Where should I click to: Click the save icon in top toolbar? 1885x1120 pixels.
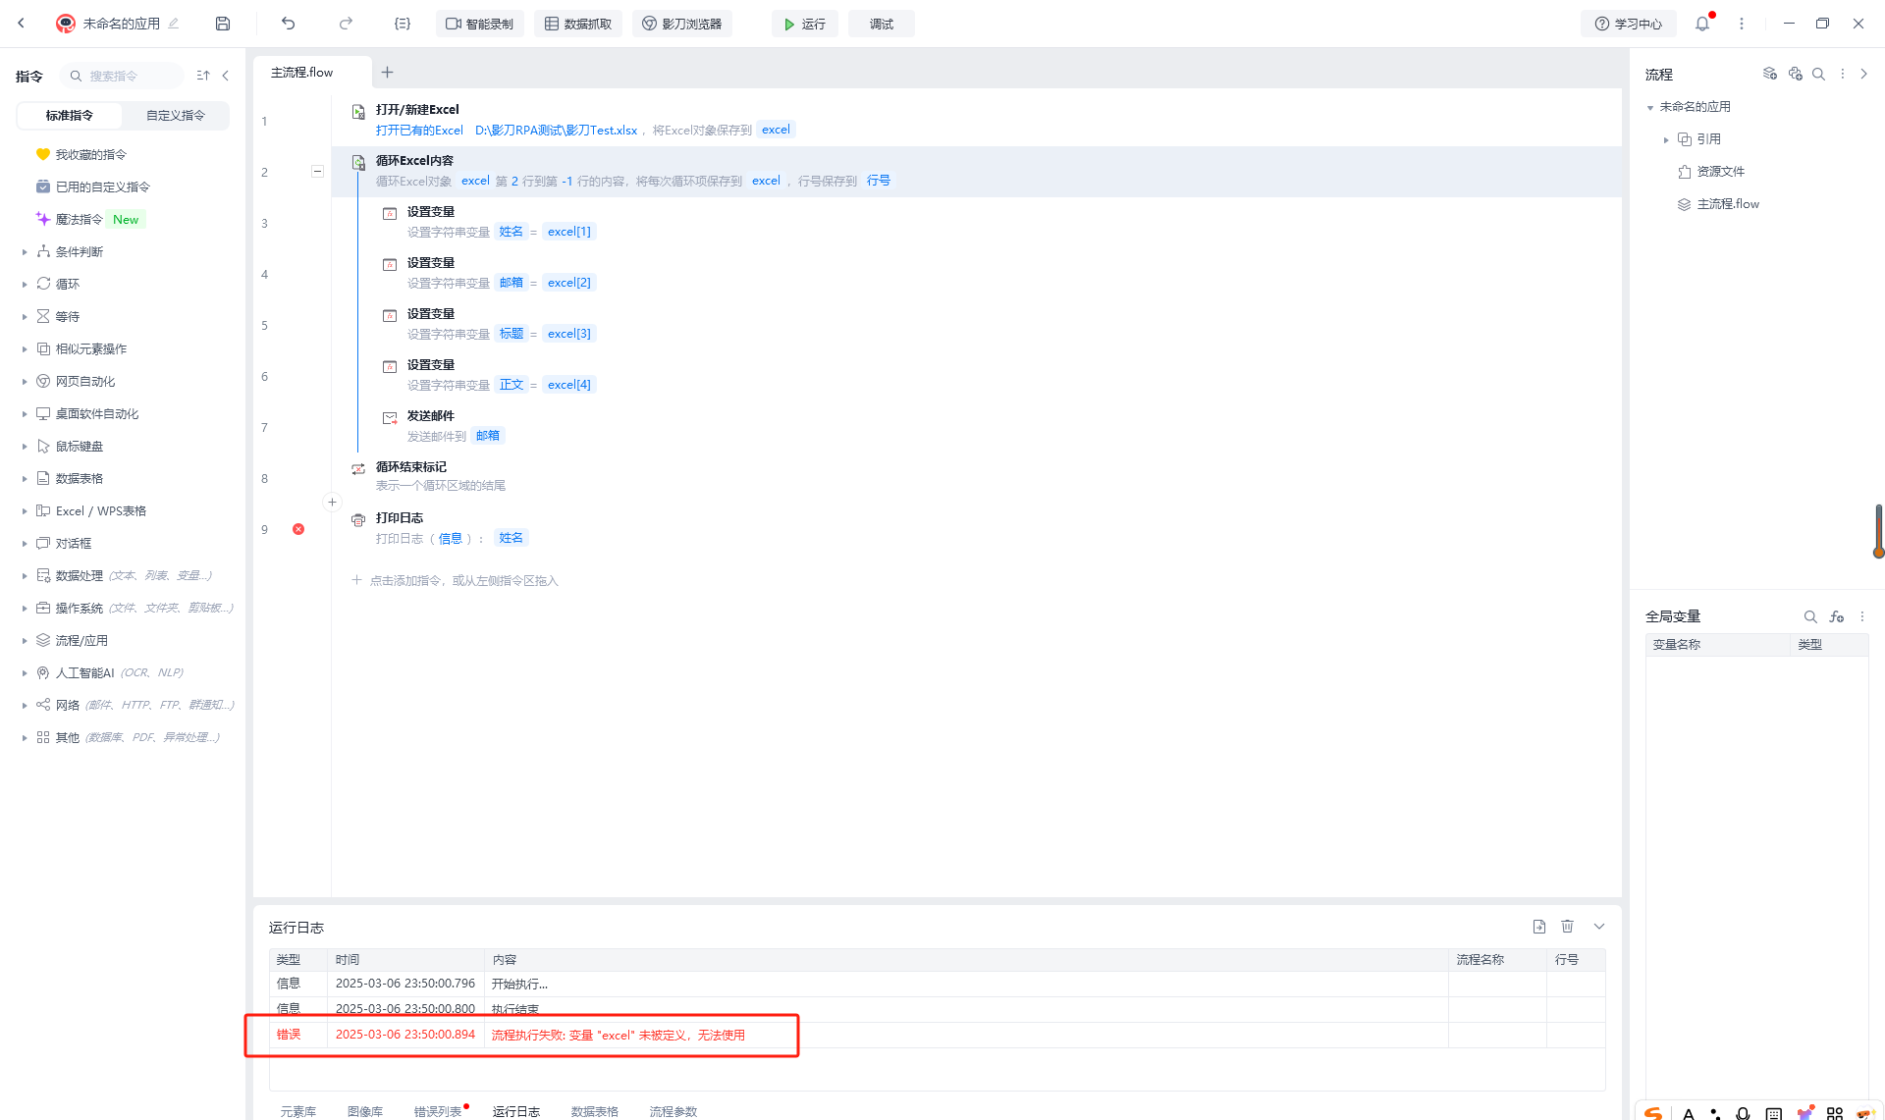point(223,24)
